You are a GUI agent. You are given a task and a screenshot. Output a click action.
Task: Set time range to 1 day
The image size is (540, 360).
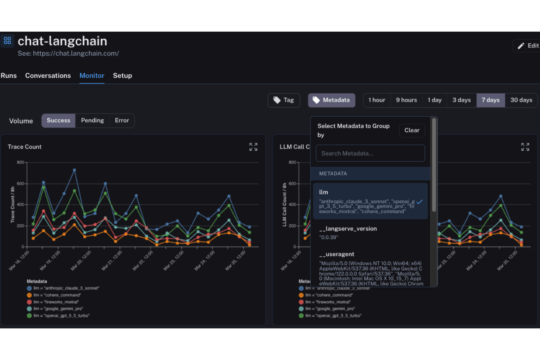pos(435,100)
